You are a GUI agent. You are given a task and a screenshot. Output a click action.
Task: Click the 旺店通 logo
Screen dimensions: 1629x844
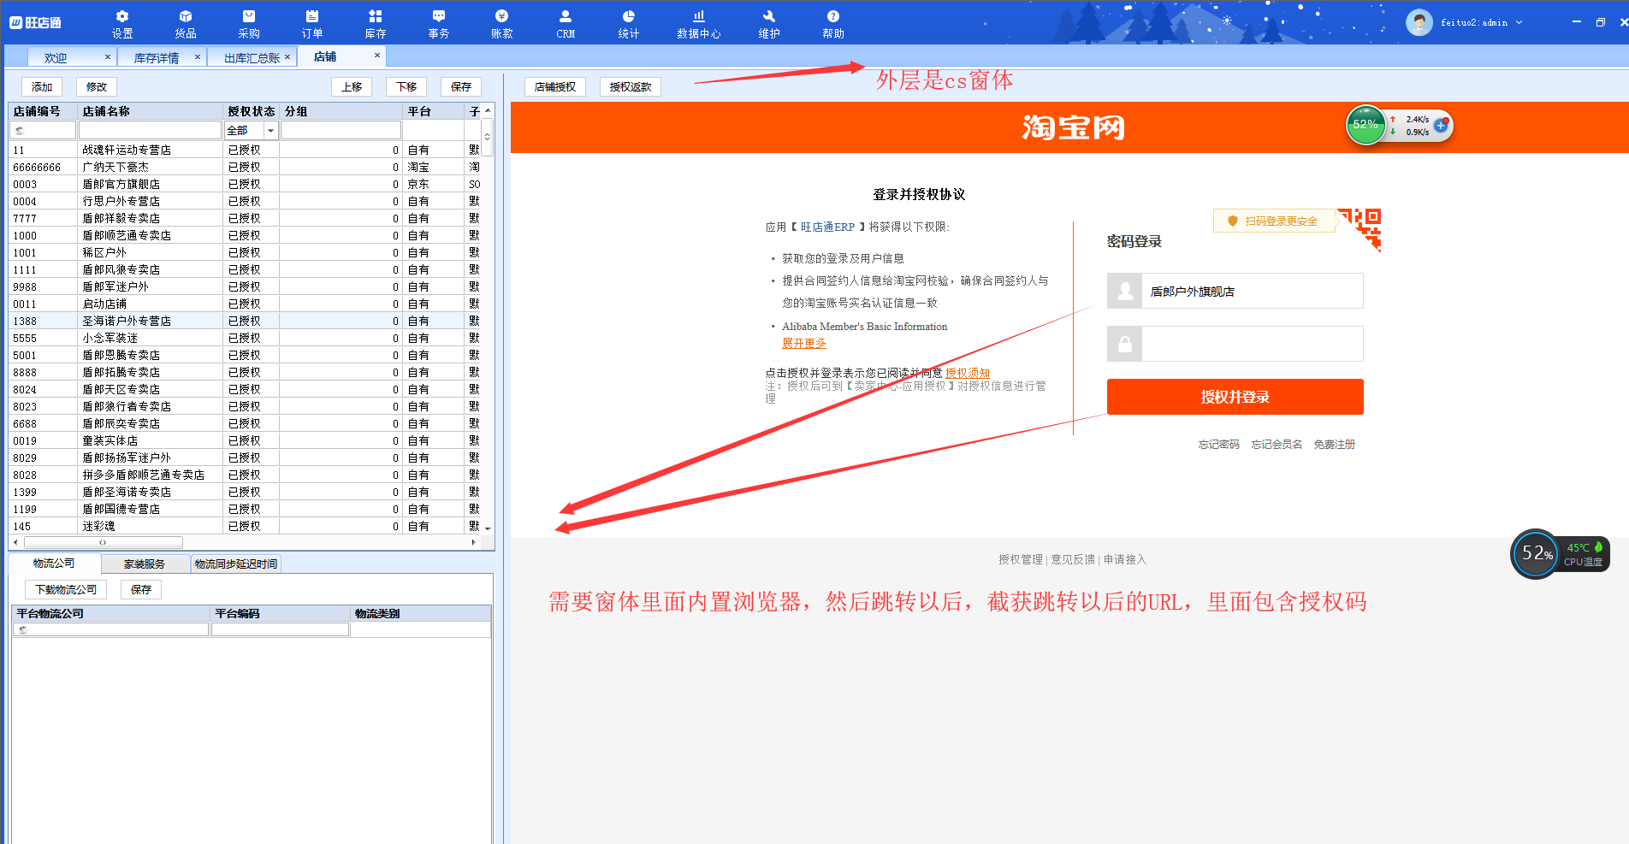35,23
